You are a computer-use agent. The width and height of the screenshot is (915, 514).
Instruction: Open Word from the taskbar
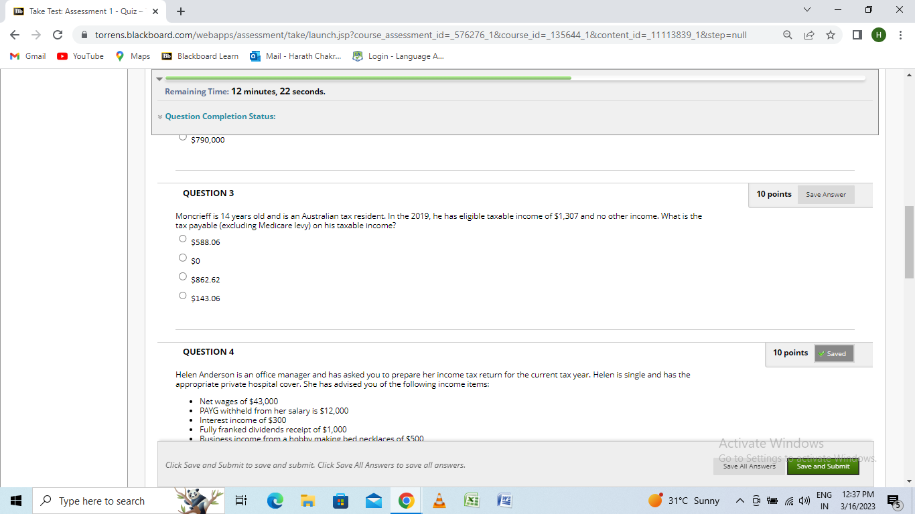point(505,501)
